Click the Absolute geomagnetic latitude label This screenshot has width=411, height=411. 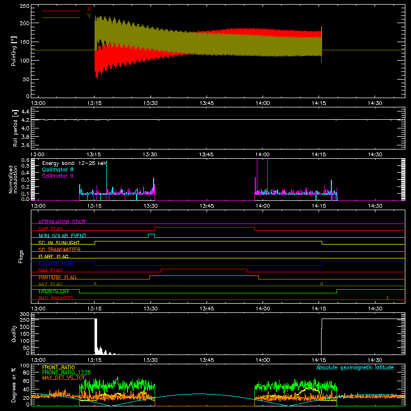tap(355, 367)
